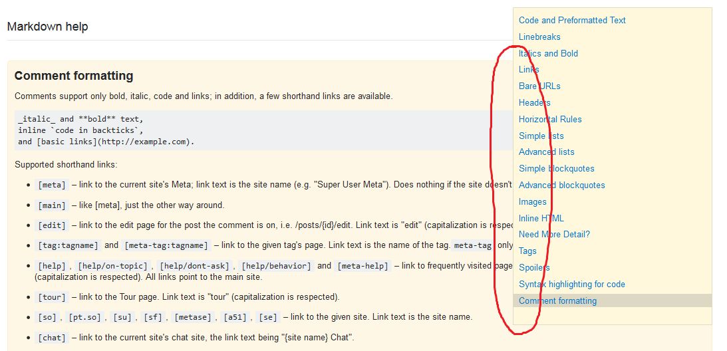
Task: Navigate to Bare URLs section
Action: (x=539, y=86)
